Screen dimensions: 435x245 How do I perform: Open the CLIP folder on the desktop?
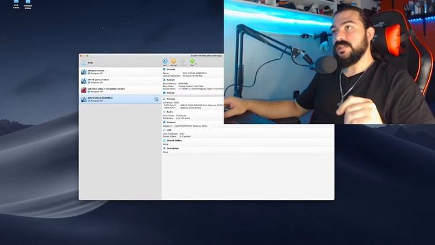point(16,4)
